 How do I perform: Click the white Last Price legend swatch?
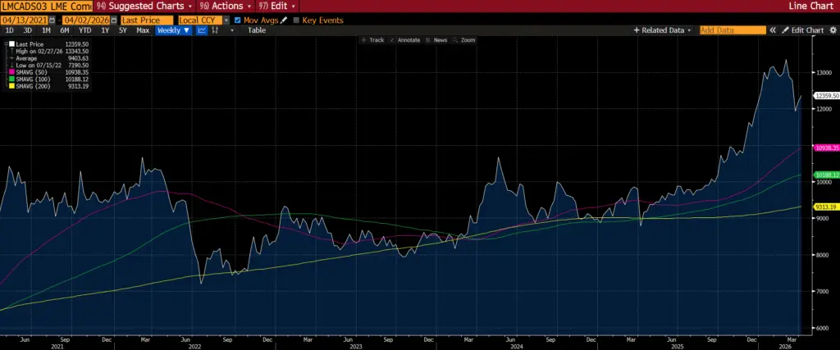(x=11, y=44)
